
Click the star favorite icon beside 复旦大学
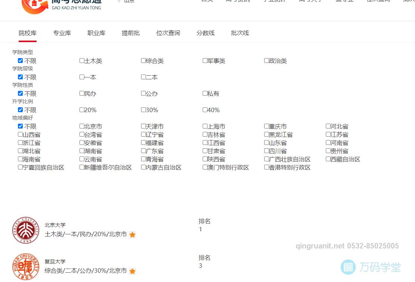point(132,271)
